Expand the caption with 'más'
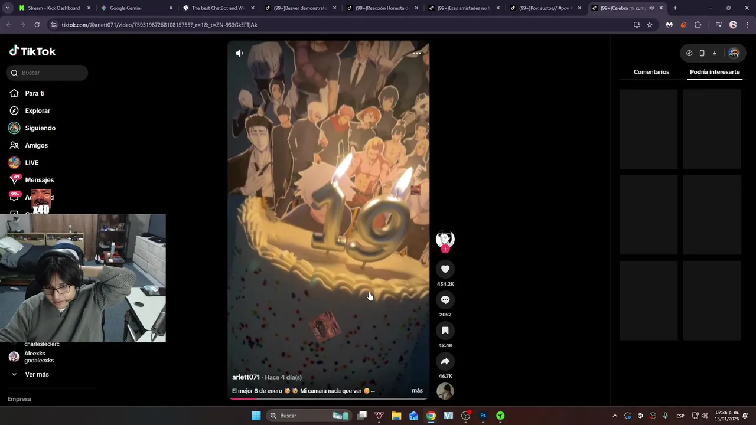 (x=417, y=391)
